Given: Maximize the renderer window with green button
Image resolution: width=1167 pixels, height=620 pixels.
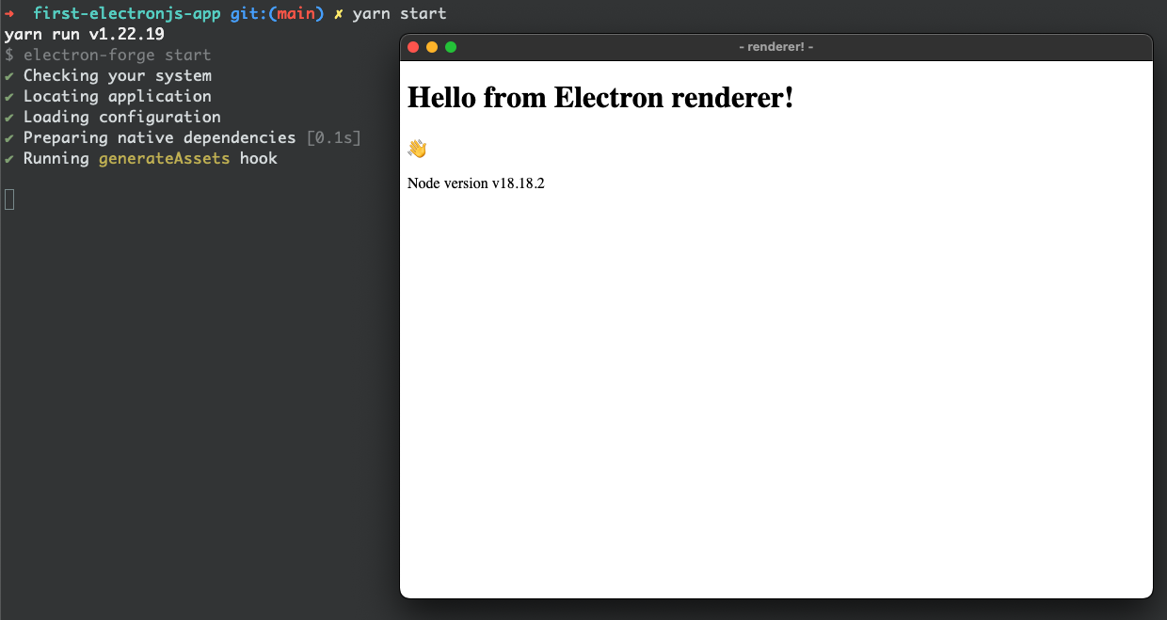Looking at the screenshot, I should point(451,47).
